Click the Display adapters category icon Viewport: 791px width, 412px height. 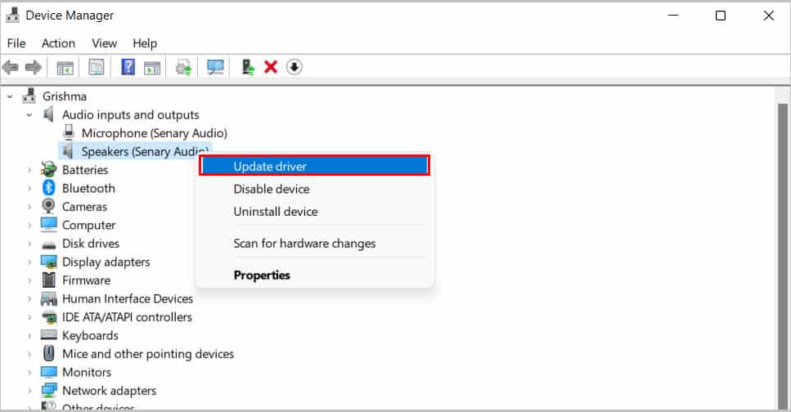click(49, 262)
